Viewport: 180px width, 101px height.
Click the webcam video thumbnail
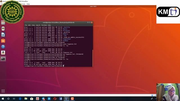point(168,92)
